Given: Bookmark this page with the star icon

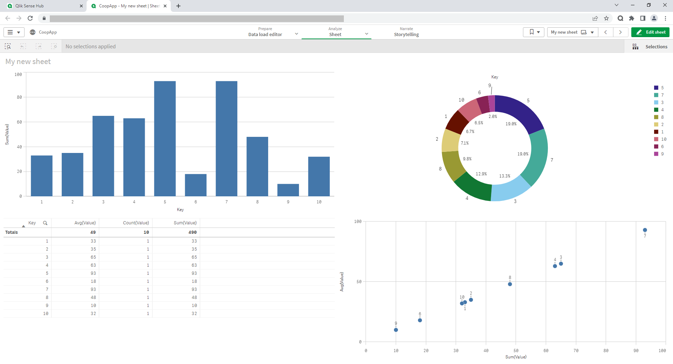Looking at the screenshot, I should pos(606,18).
